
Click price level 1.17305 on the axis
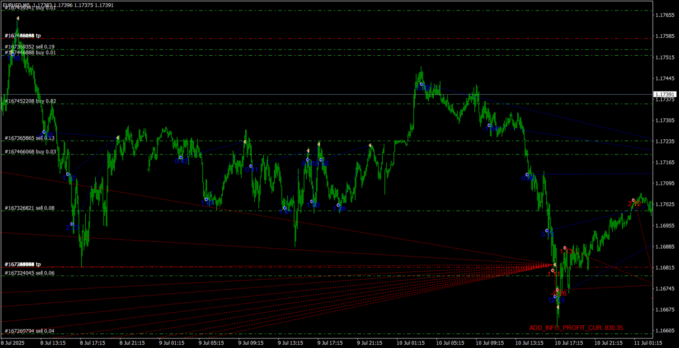tap(665, 120)
